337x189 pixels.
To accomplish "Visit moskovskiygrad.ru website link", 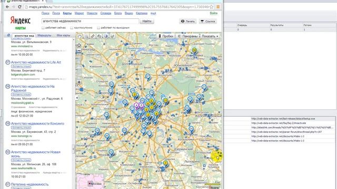I will [22, 103].
